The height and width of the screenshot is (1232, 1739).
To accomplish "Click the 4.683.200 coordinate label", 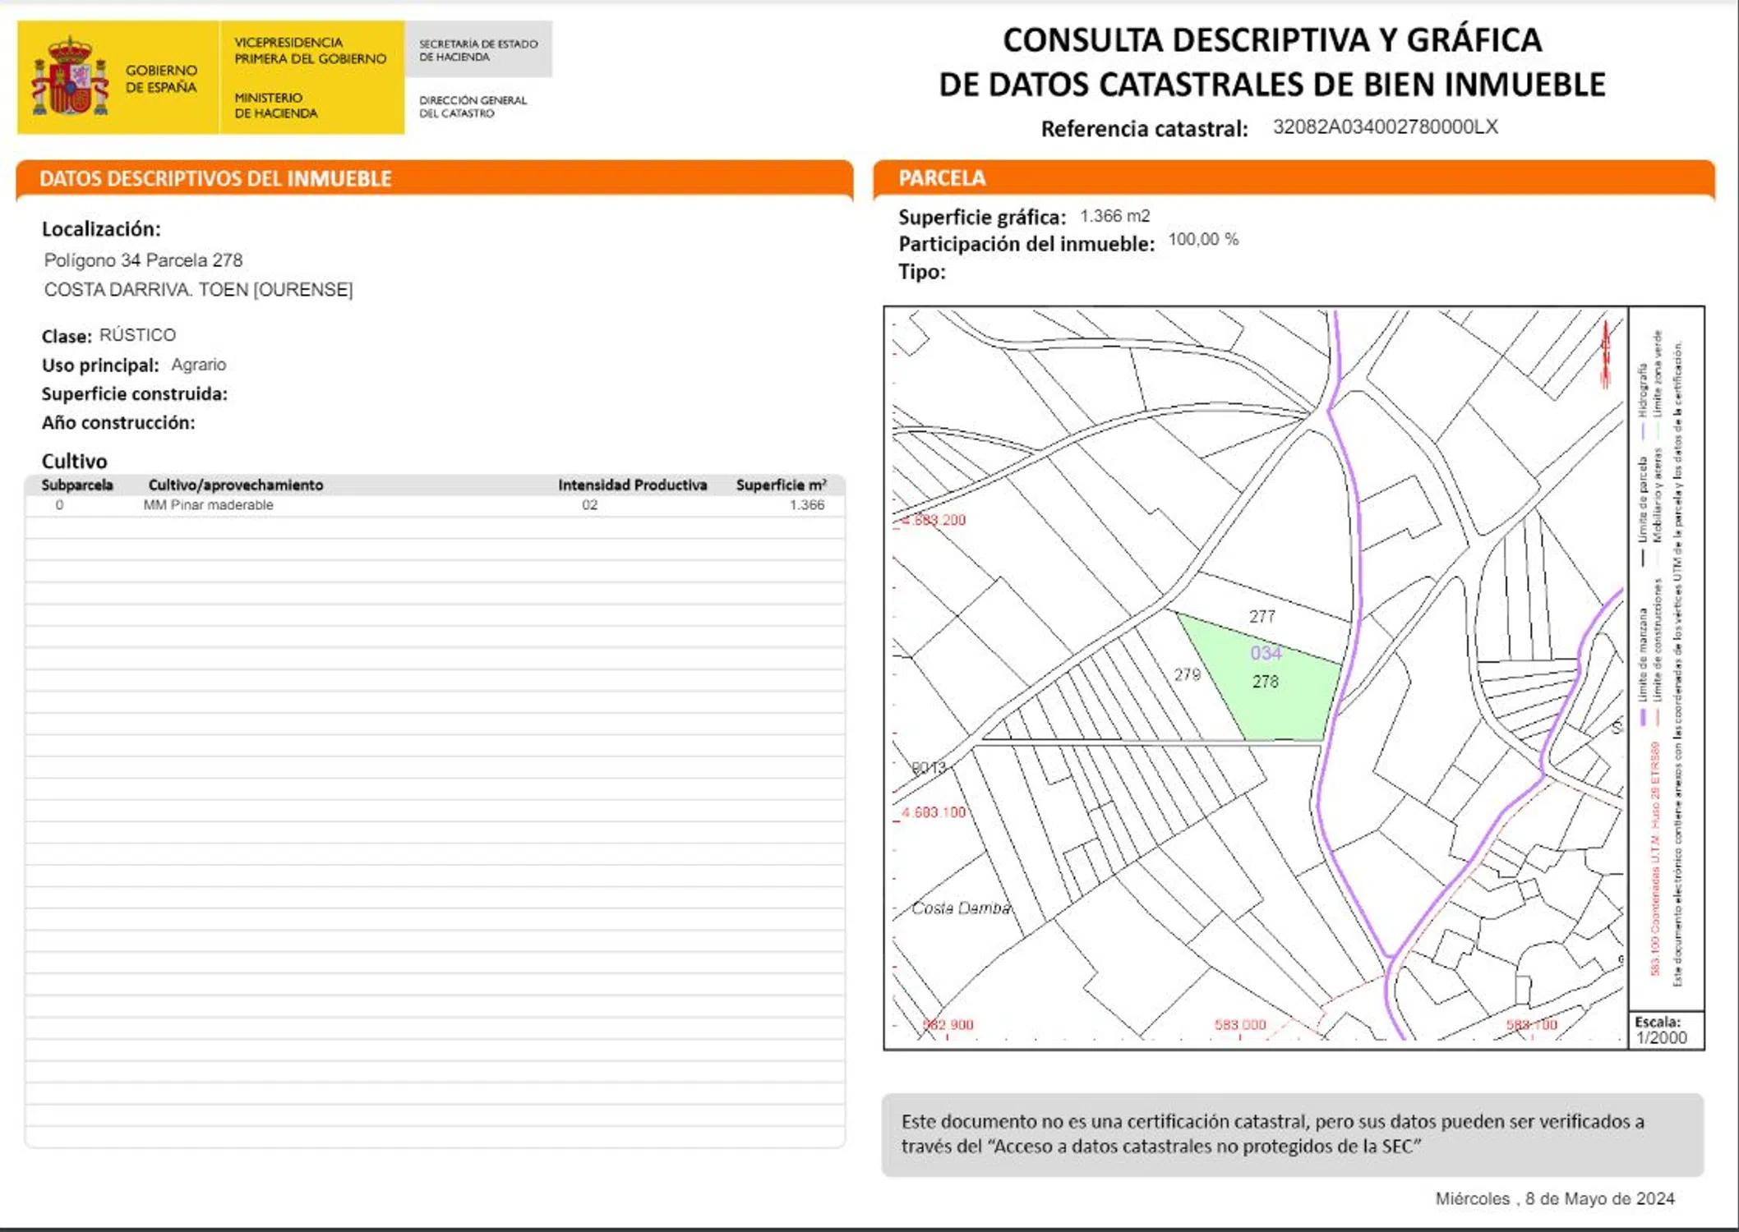I will 934,520.
